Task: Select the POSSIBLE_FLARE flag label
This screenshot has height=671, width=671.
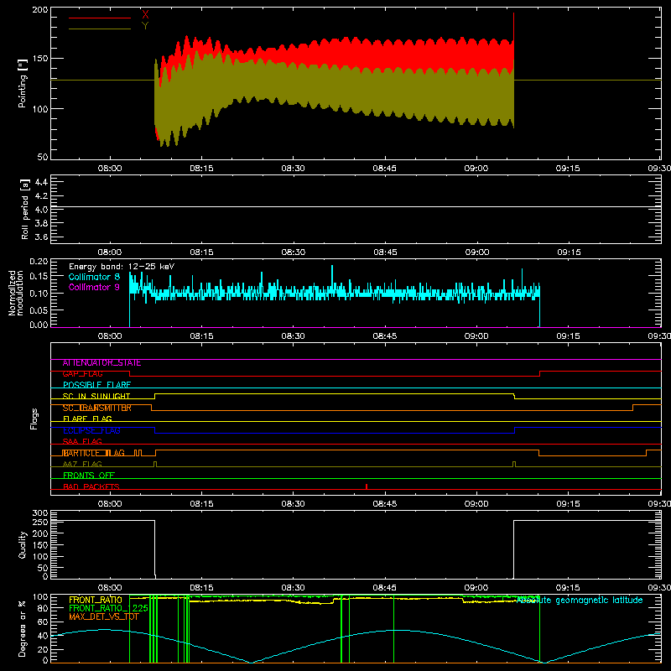Action: (x=96, y=385)
